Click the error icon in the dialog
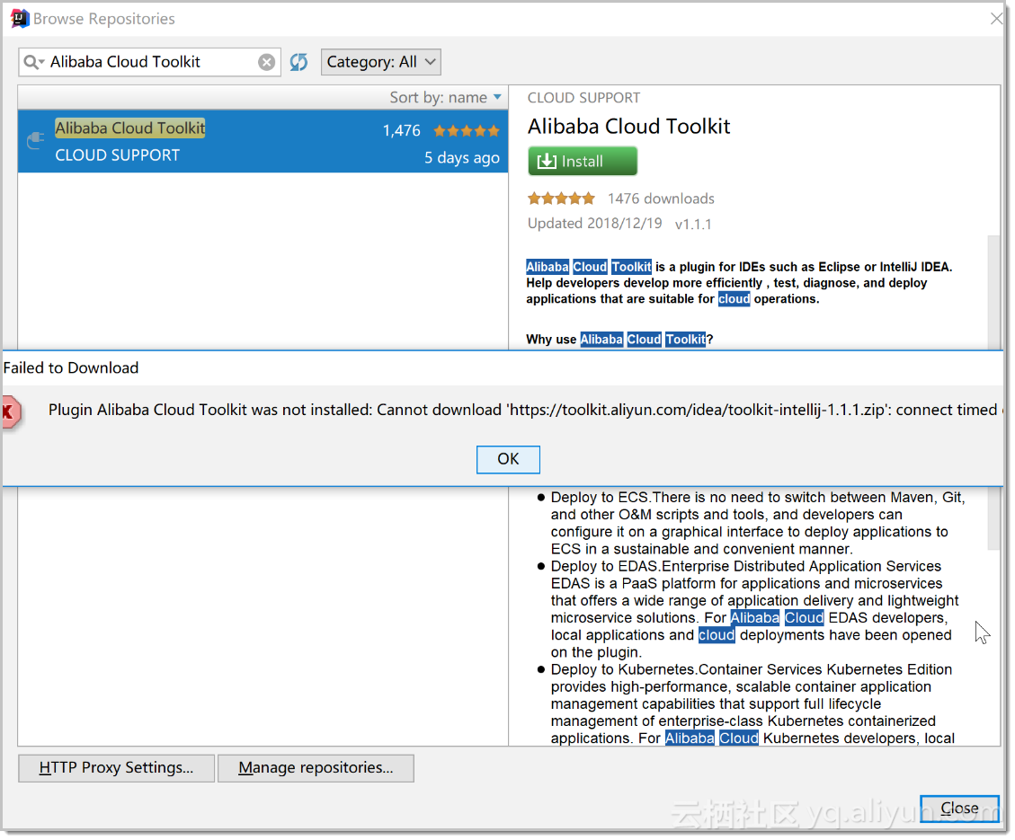Image resolution: width=1015 pixels, height=840 pixels. tap(11, 412)
